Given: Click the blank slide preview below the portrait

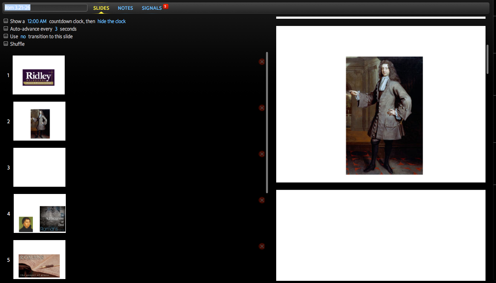Looking at the screenshot, I should 381,235.
